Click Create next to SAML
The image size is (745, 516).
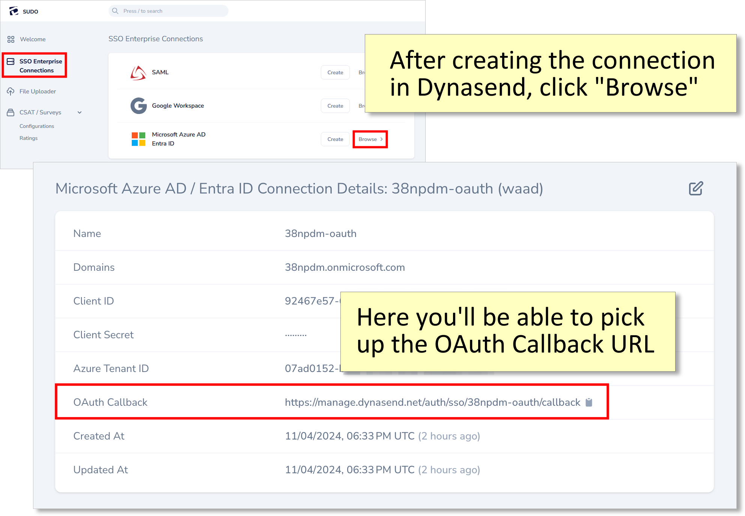click(x=335, y=72)
